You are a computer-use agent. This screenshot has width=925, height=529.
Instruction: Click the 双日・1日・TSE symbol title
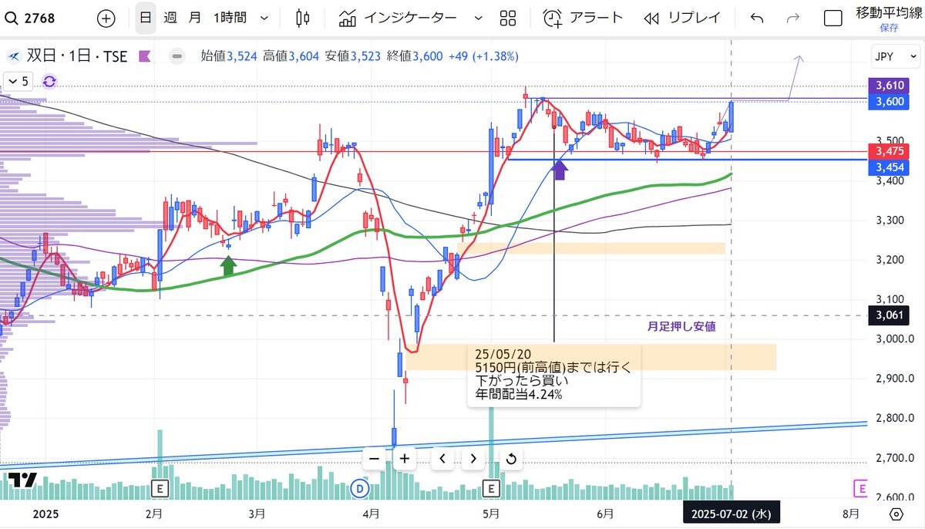coord(77,56)
